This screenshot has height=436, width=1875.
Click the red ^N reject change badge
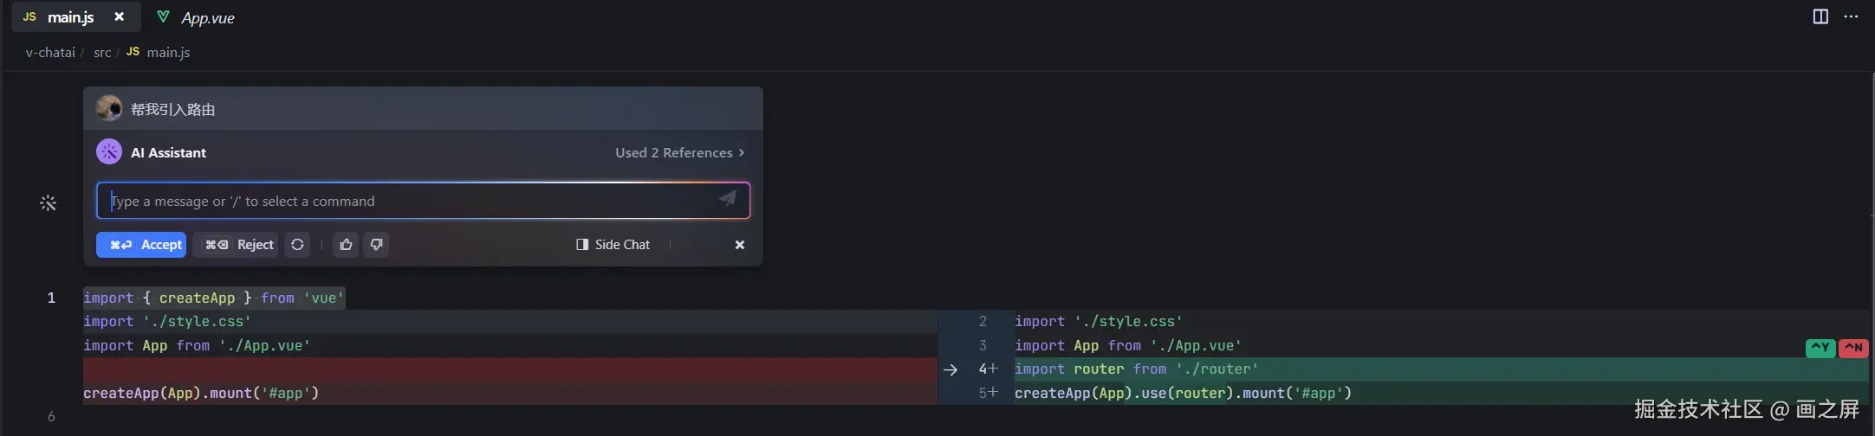(x=1853, y=348)
